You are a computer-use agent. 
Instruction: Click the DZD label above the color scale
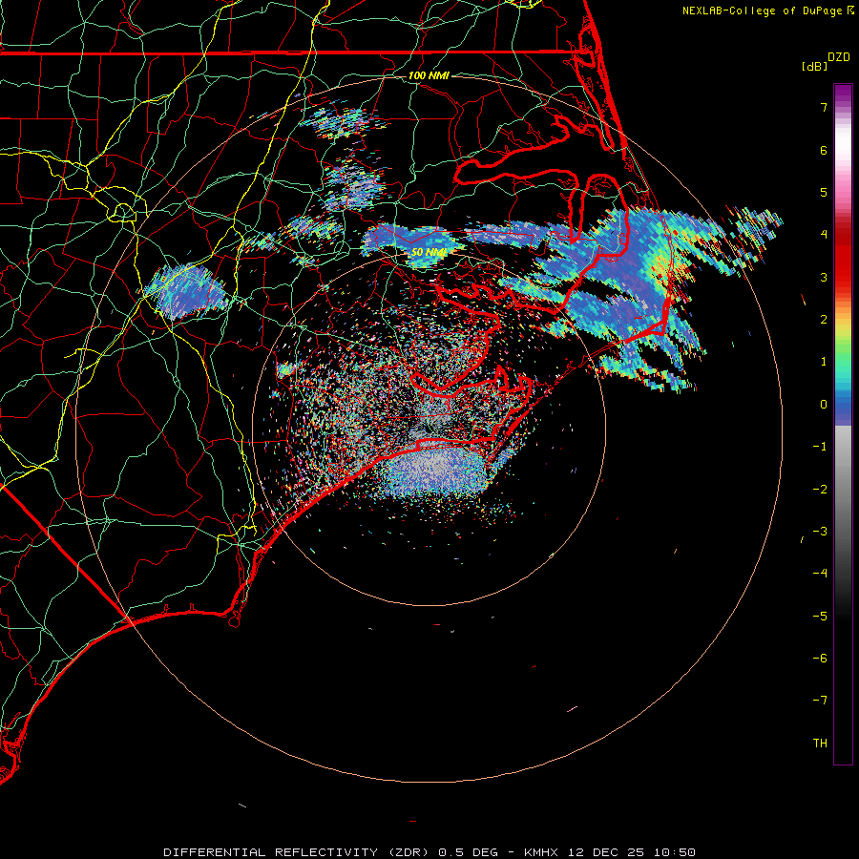pyautogui.click(x=839, y=57)
